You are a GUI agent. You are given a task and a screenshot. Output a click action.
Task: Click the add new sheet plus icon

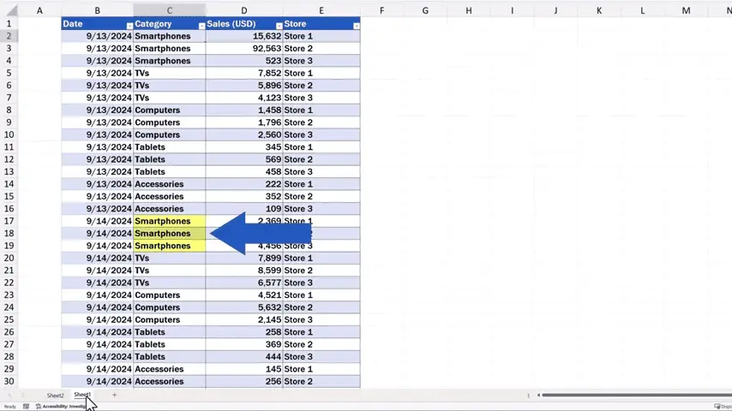pos(114,396)
